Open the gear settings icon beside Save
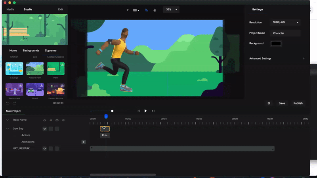Screen dimensions: 317x178 point(269,103)
